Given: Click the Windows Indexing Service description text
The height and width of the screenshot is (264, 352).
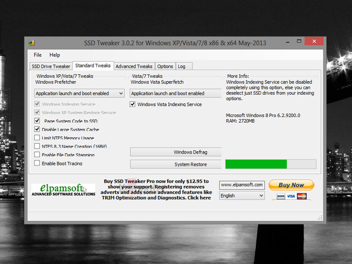Looking at the screenshot, I should click(270, 90).
